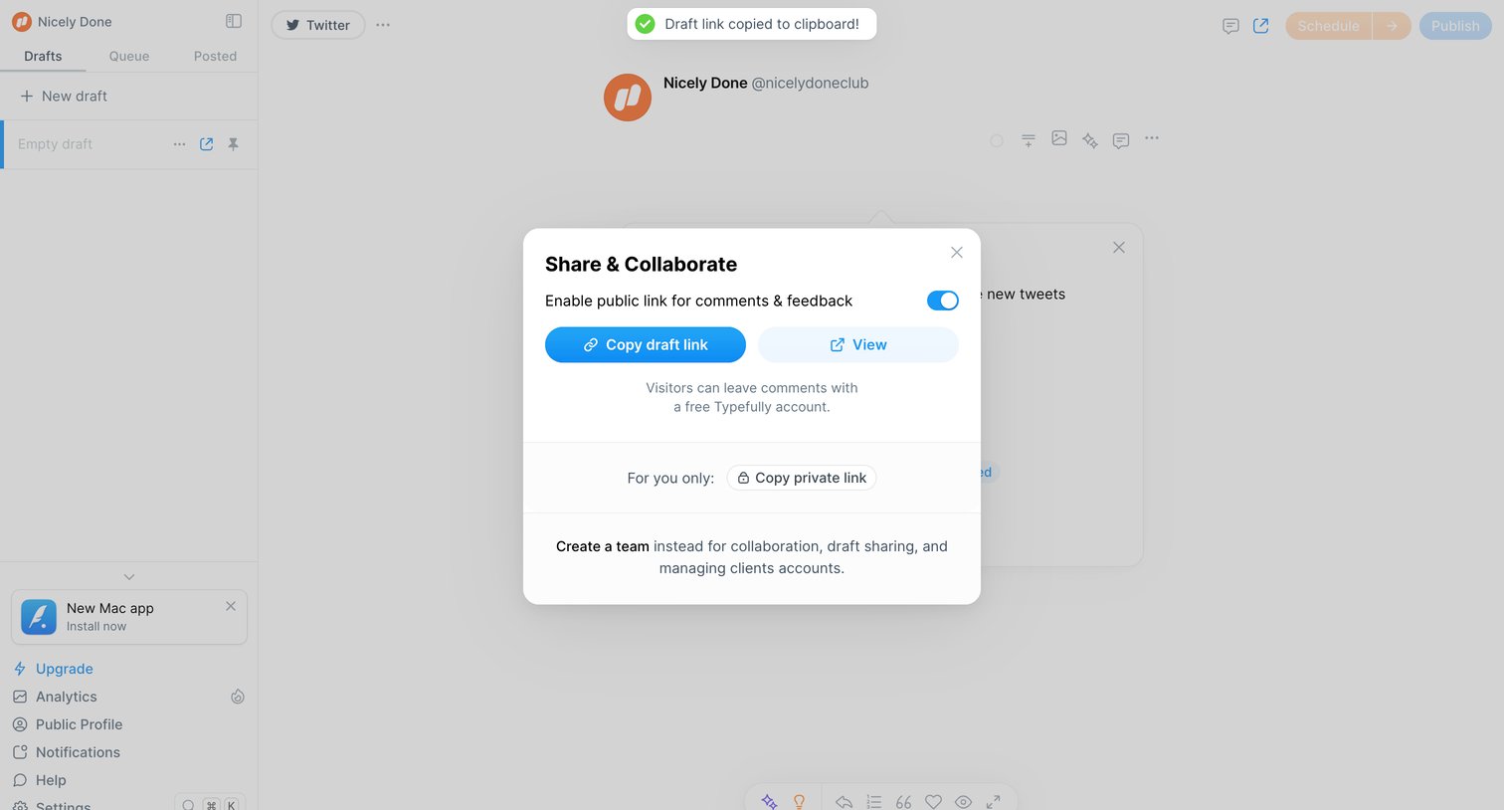Dismiss the New Mac app banner

pos(231,606)
